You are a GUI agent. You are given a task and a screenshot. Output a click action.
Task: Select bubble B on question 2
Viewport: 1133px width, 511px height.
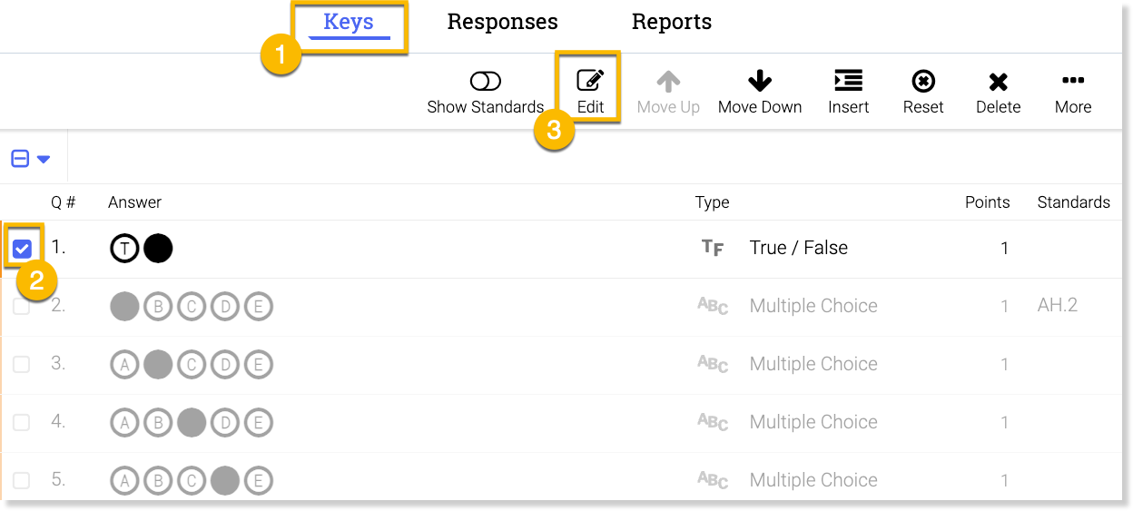[158, 307]
